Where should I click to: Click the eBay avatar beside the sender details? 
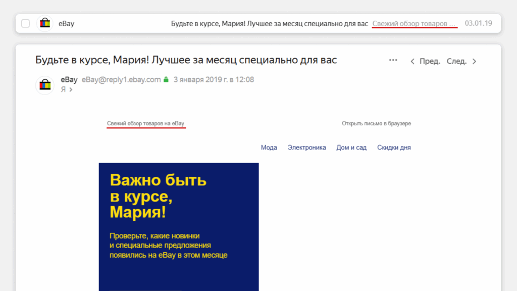pyautogui.click(x=45, y=85)
